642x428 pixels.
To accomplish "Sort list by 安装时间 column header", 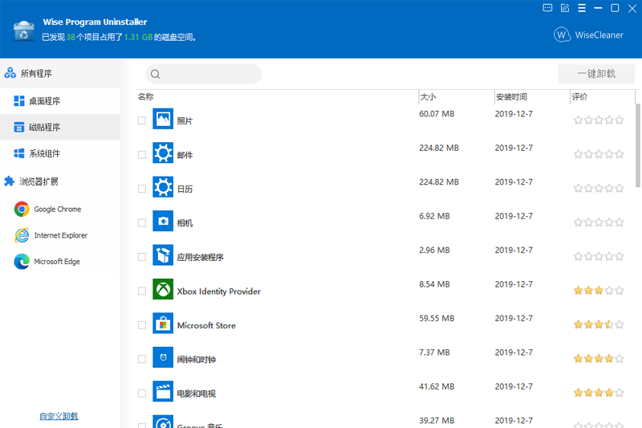I will click(x=511, y=97).
